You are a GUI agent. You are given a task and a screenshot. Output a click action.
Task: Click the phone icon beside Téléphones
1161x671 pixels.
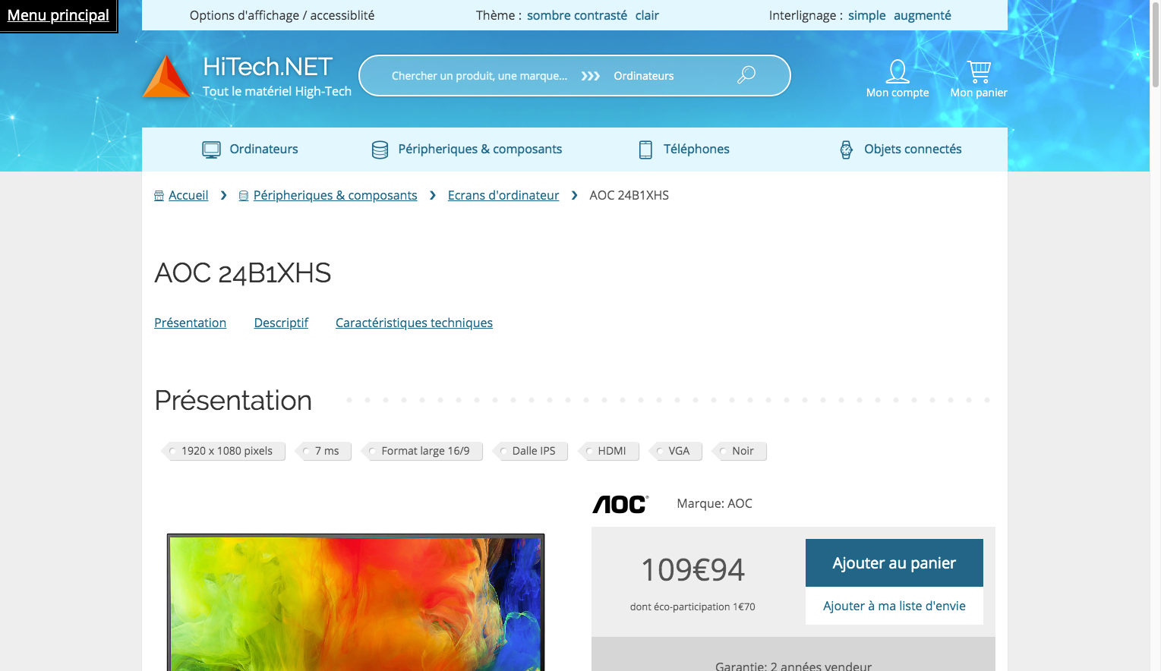(x=645, y=150)
